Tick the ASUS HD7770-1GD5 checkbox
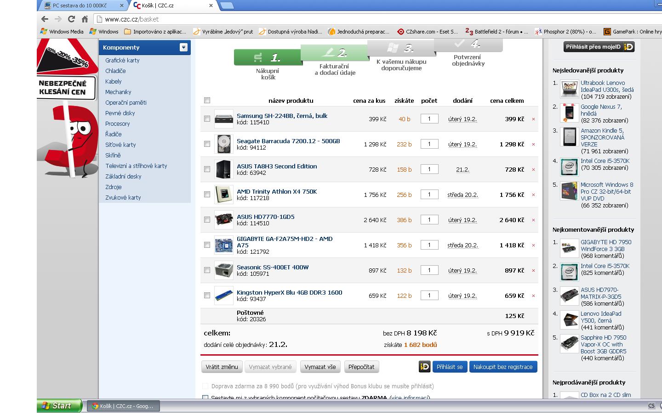662x413 pixels. pos(207,220)
